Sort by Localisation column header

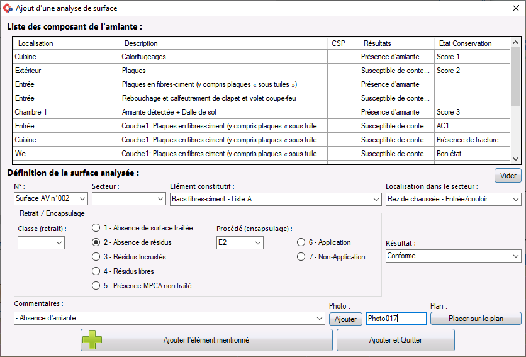coord(67,43)
